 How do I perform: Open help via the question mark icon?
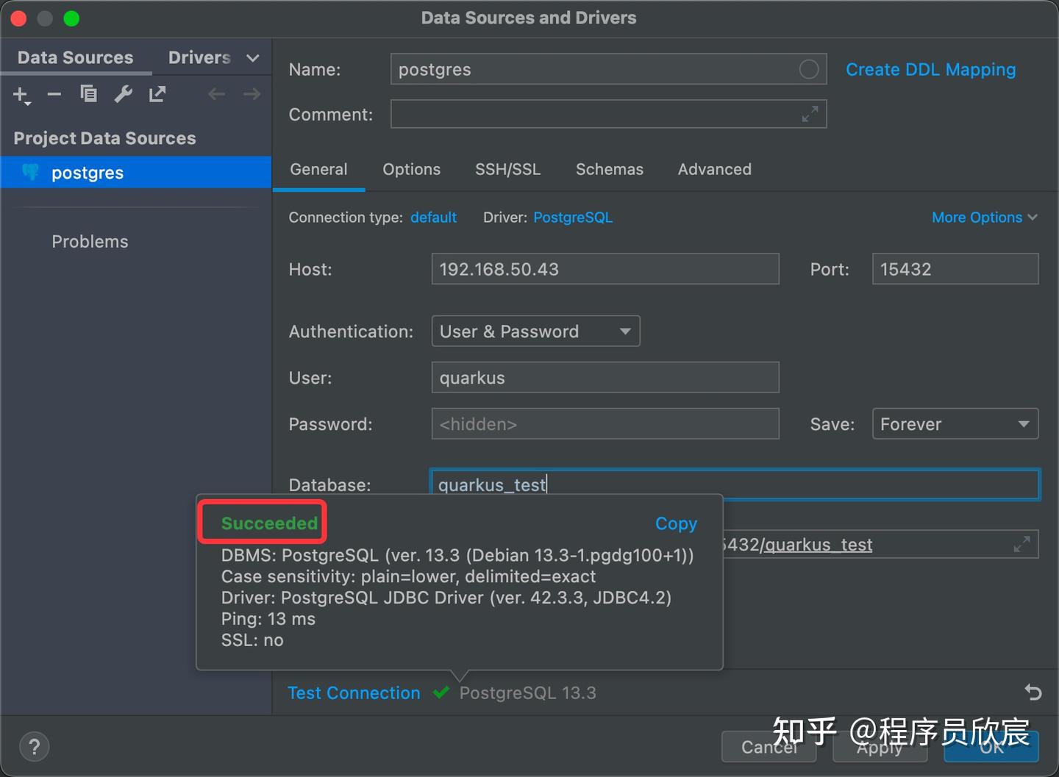pyautogui.click(x=34, y=746)
